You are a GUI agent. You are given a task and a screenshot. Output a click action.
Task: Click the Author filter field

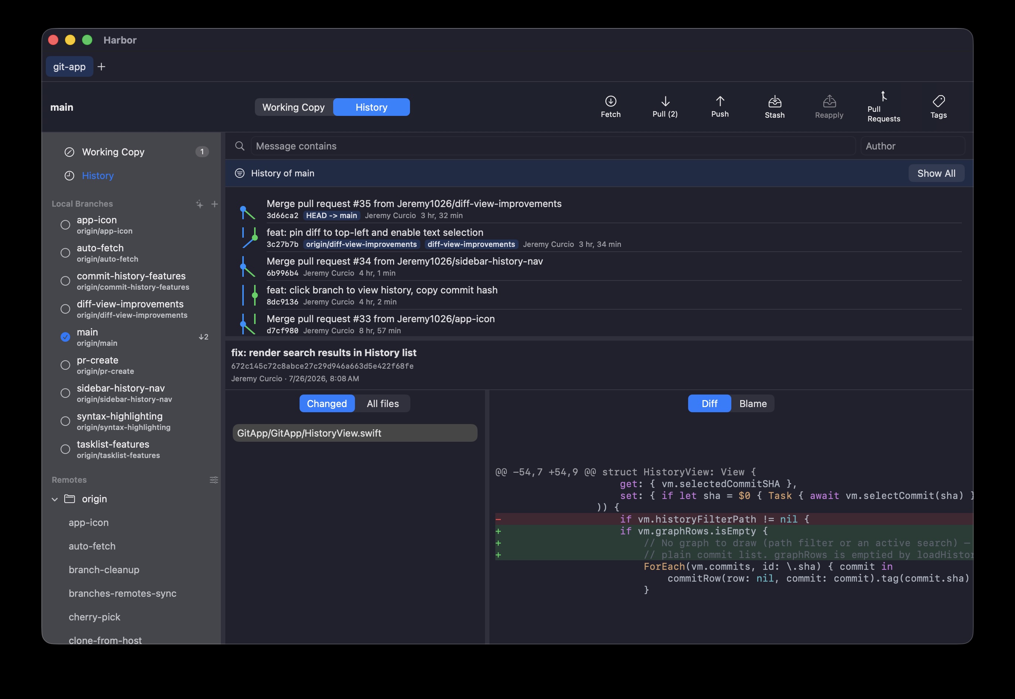(913, 146)
